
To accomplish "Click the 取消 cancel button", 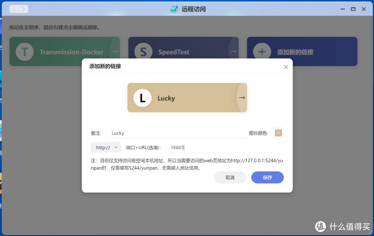I will coord(230,177).
